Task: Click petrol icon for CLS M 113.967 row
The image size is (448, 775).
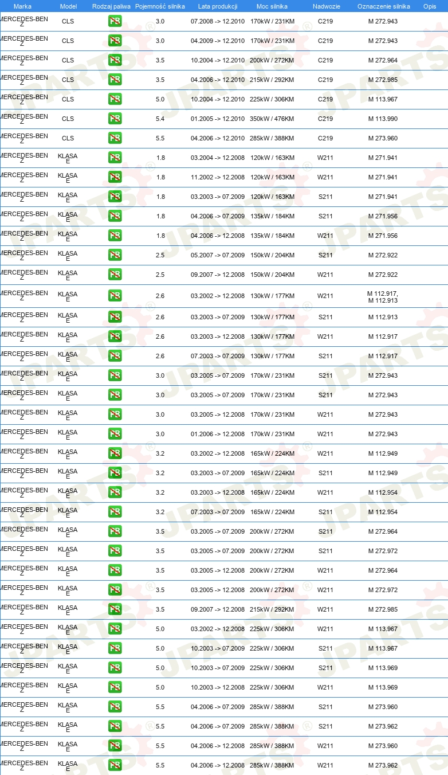Action: click(x=115, y=99)
